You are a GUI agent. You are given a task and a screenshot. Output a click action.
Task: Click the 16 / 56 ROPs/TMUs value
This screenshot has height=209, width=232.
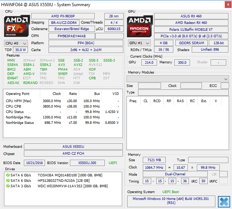163,50
